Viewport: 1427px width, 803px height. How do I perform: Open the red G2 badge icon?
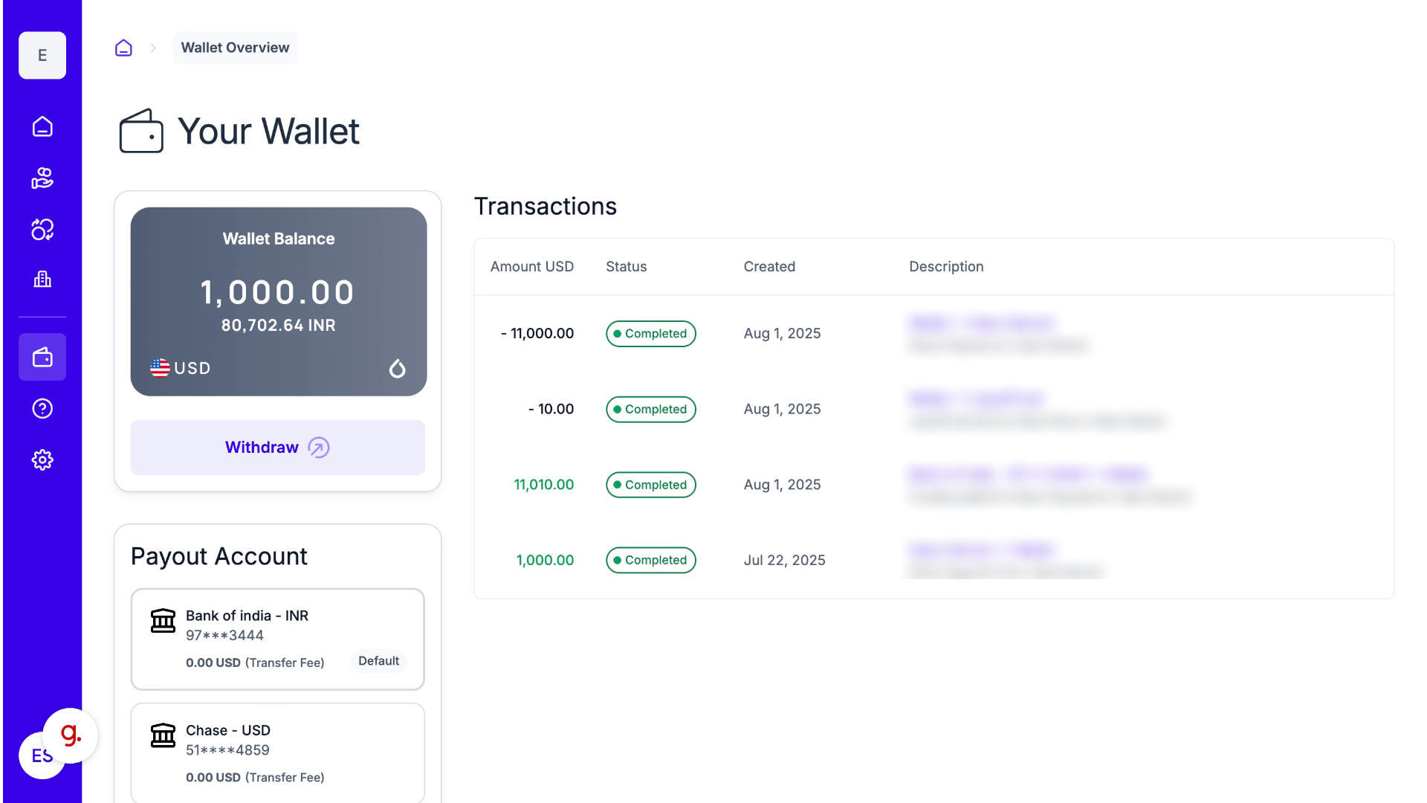click(x=71, y=735)
